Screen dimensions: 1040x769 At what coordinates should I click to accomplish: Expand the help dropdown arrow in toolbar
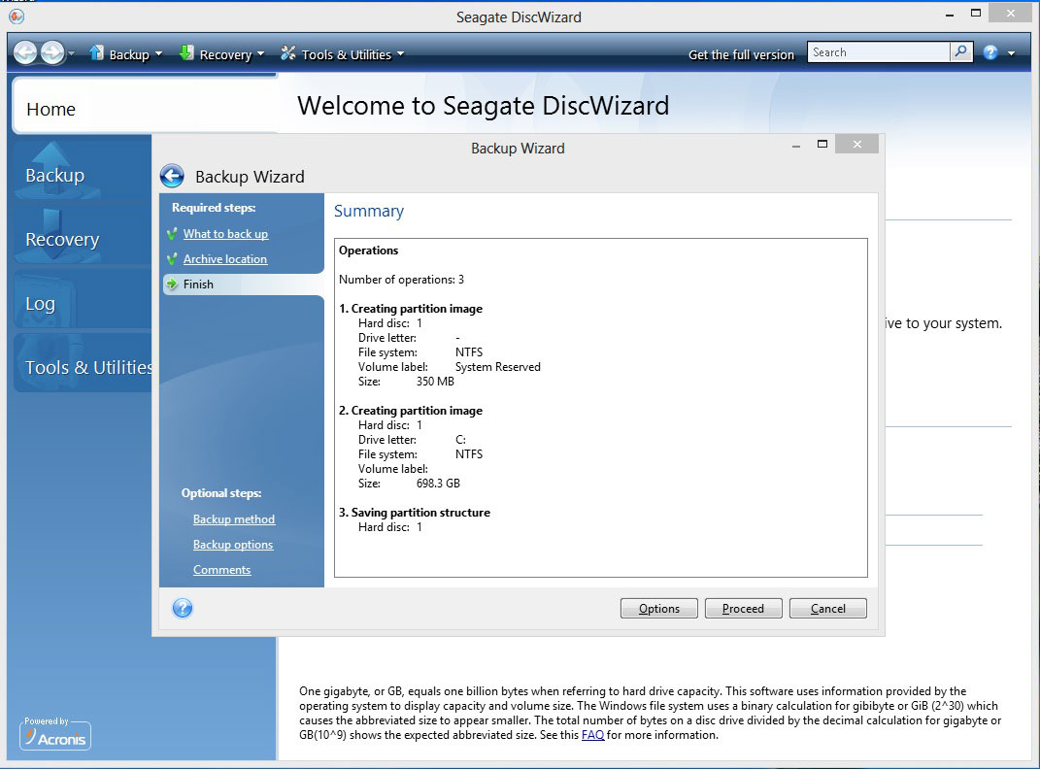[x=1012, y=53]
